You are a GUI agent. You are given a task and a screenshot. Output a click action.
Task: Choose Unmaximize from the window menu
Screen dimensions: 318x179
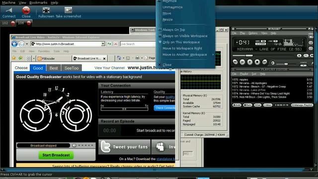pos(172,7)
